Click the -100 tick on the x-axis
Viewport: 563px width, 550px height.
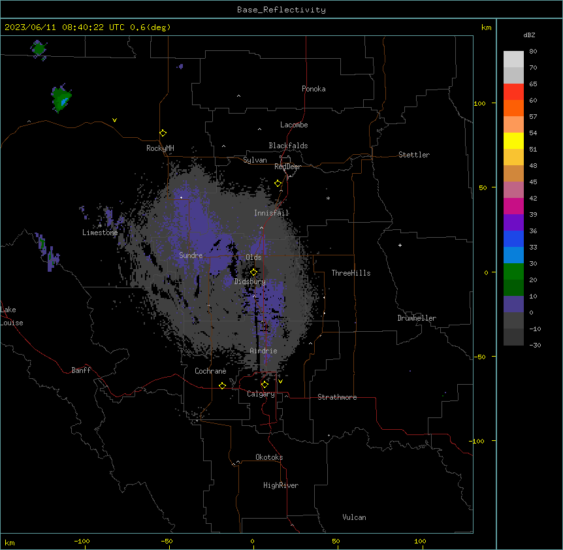click(82, 541)
